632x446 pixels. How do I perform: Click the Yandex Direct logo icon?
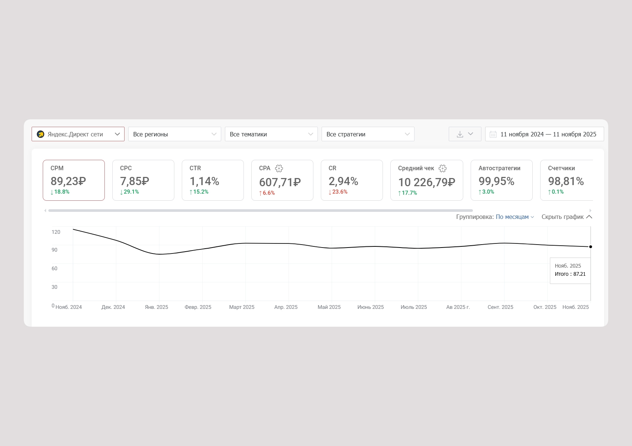(x=41, y=134)
